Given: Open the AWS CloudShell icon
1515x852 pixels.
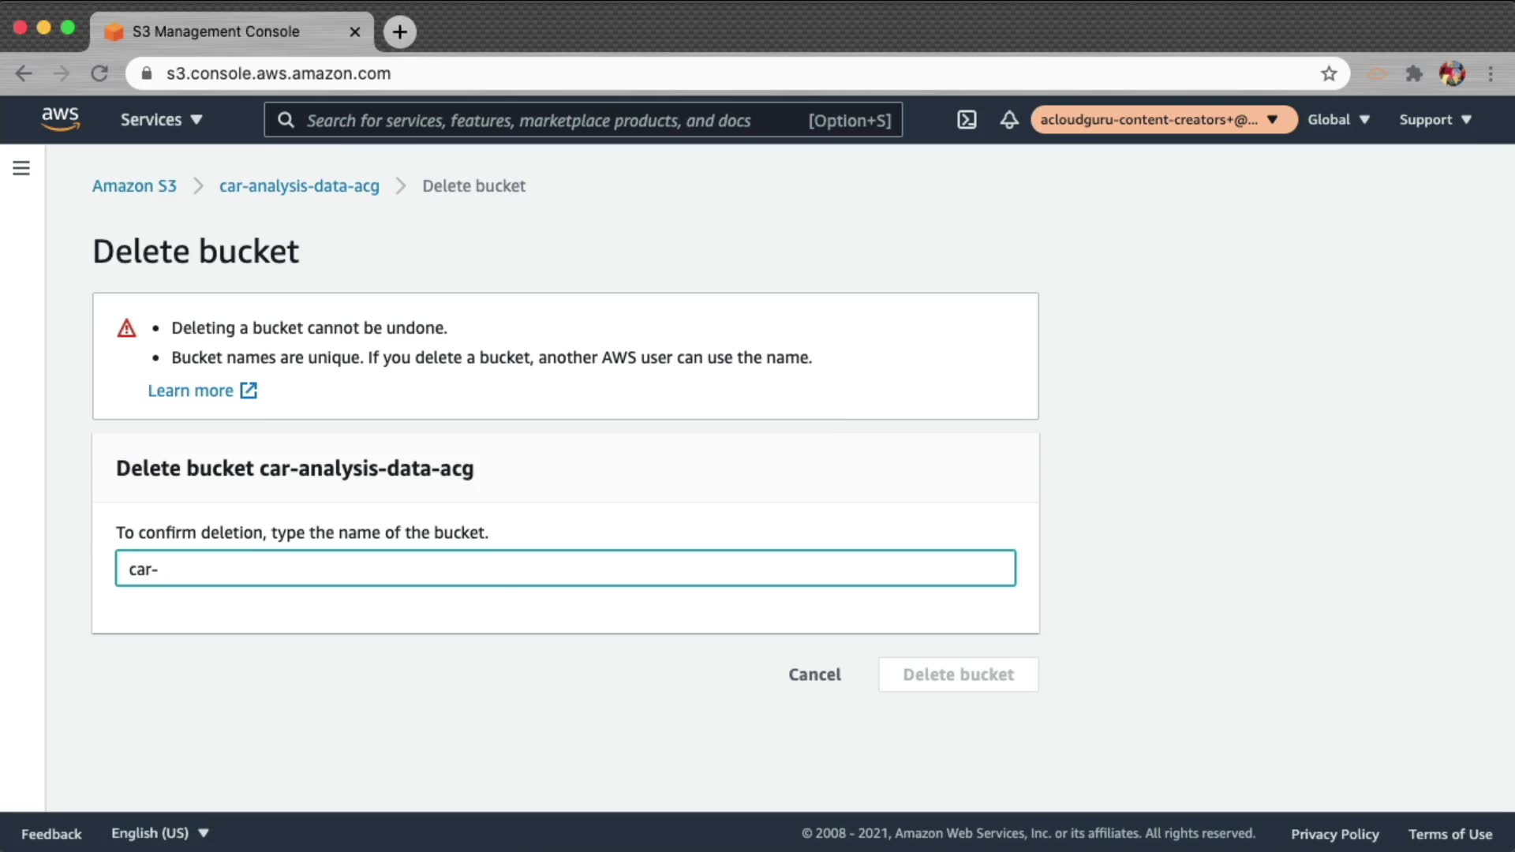Looking at the screenshot, I should (967, 120).
